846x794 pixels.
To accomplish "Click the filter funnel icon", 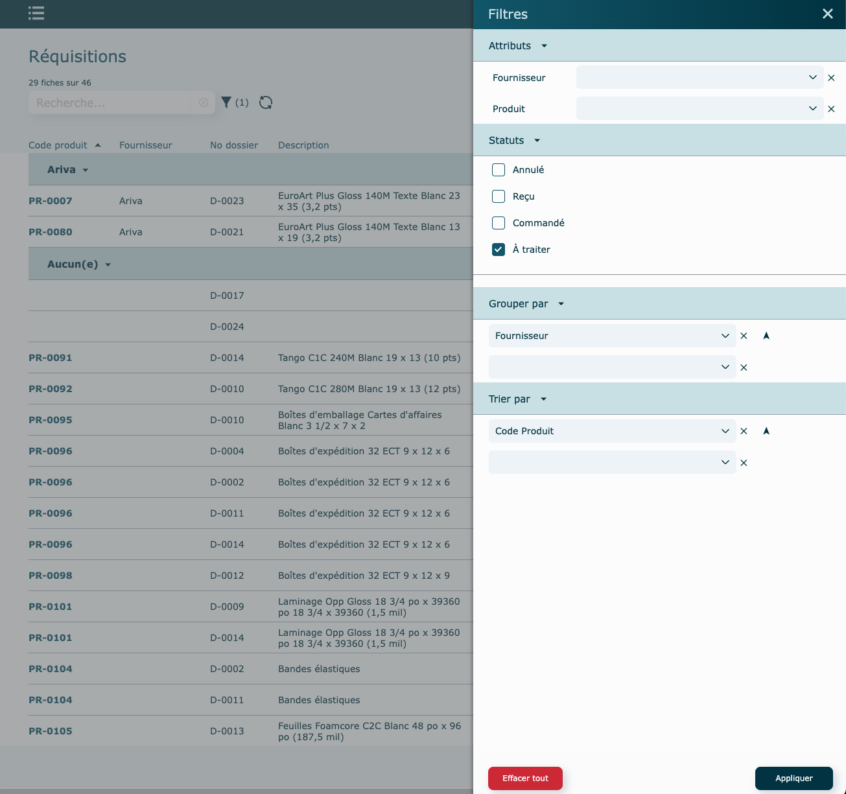I will (x=226, y=102).
